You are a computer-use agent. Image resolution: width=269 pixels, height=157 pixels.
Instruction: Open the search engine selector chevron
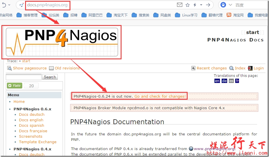(x=230, y=5)
